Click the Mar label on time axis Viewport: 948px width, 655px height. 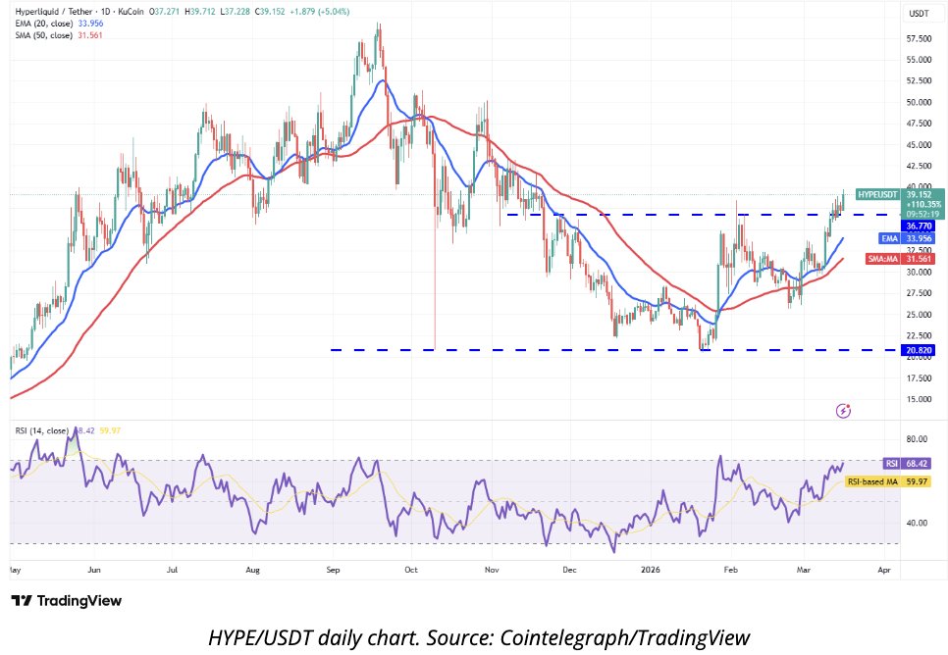click(x=804, y=570)
